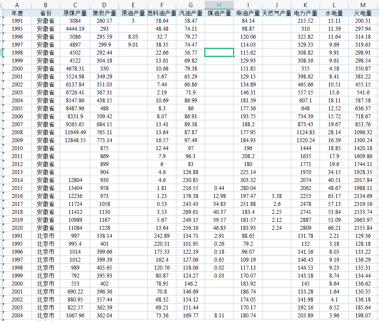Select the cell showing 242.89
Image resolution: width=379 pixels, height=321 pixels.
pos(162,236)
